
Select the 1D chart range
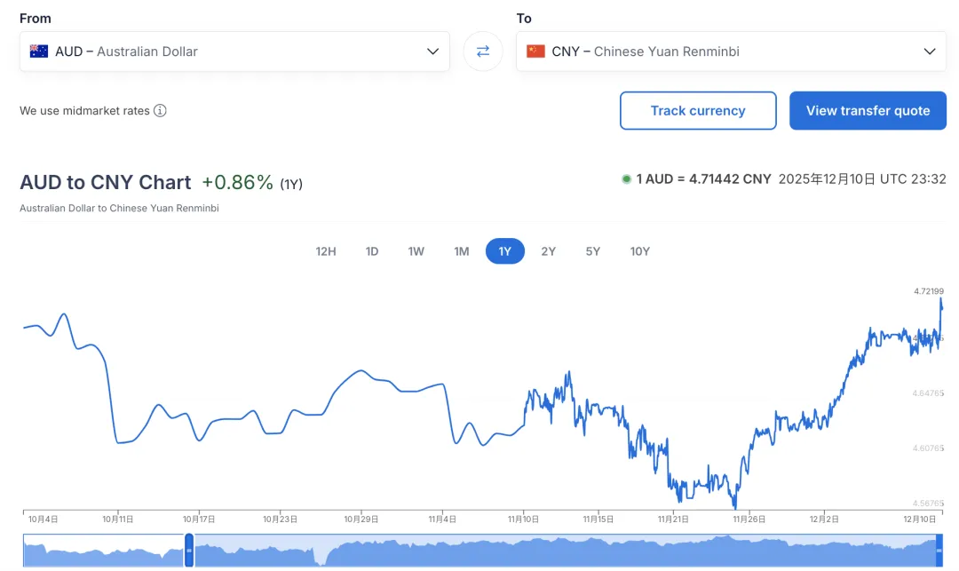(x=372, y=251)
